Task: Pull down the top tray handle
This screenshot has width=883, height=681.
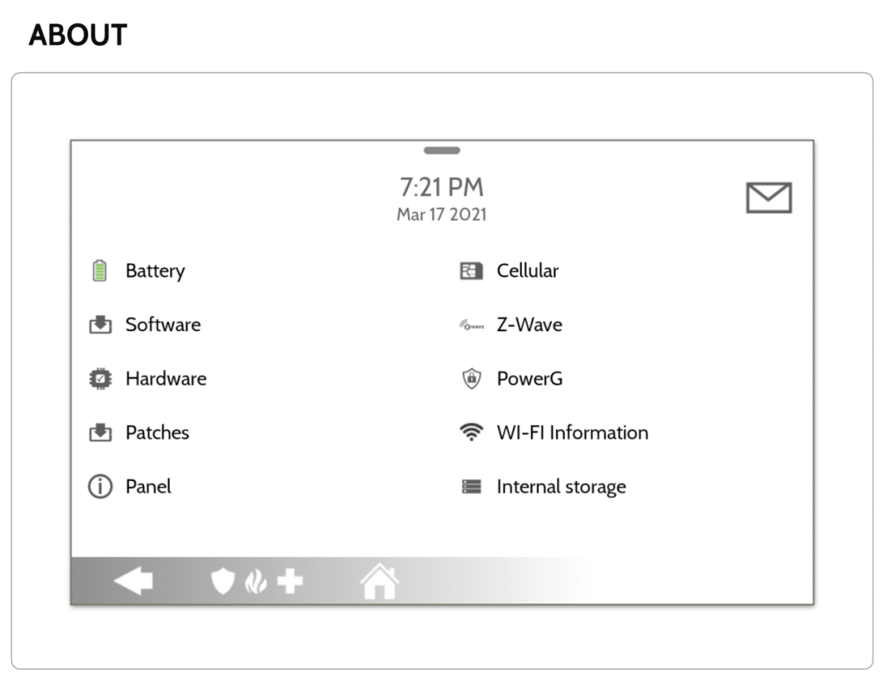Action: click(x=442, y=150)
